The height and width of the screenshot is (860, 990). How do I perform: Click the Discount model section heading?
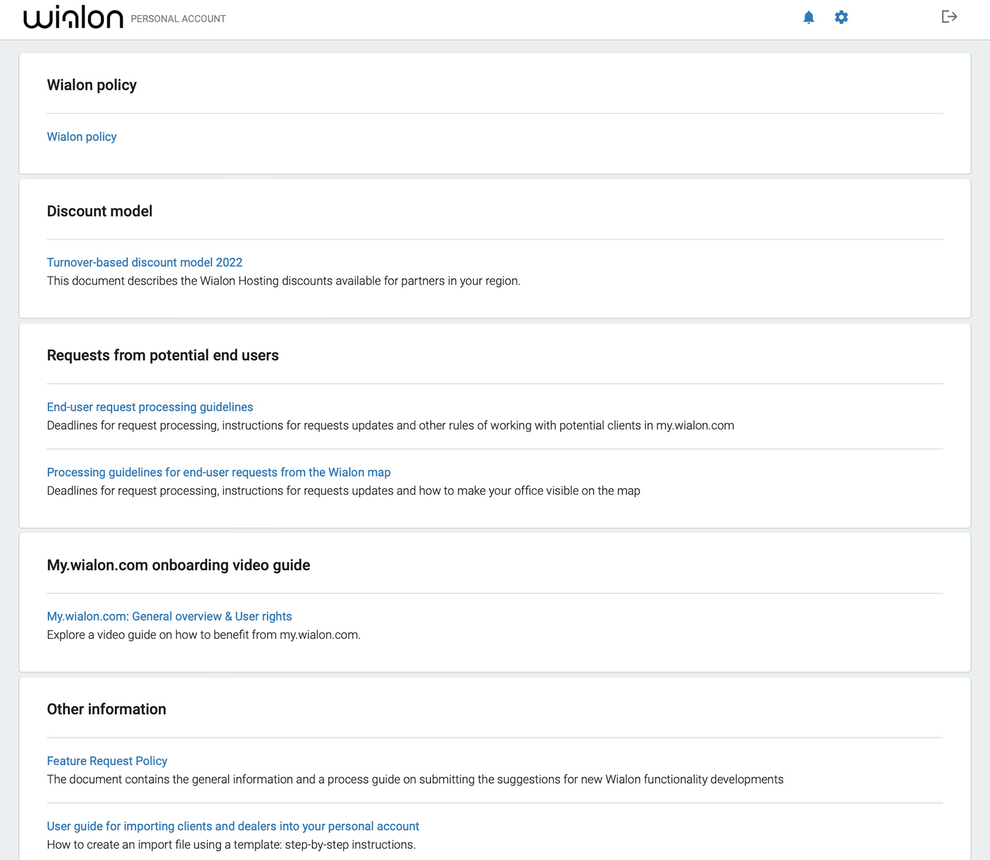pyautogui.click(x=99, y=211)
